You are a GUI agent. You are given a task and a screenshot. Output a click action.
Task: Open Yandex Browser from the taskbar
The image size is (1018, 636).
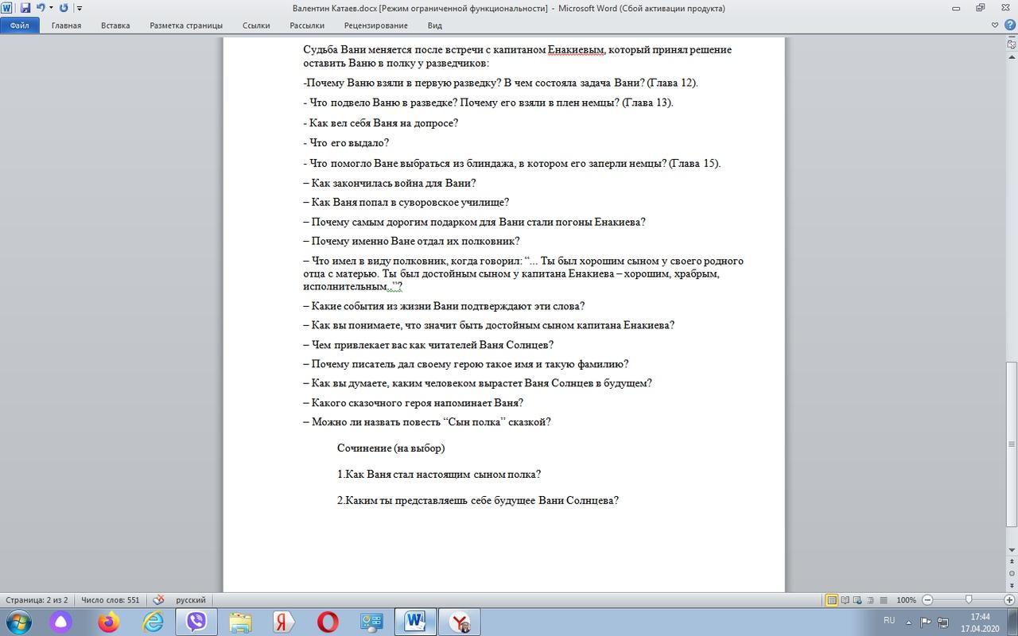(459, 622)
